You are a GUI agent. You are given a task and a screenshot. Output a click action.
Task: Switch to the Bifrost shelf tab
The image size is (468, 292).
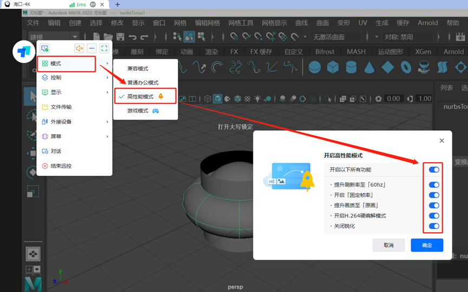pos(325,52)
